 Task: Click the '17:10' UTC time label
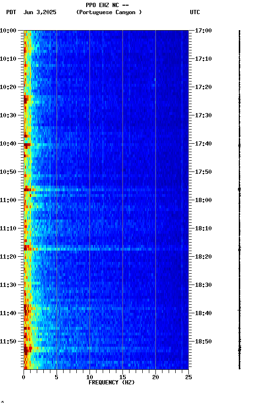click(x=203, y=59)
